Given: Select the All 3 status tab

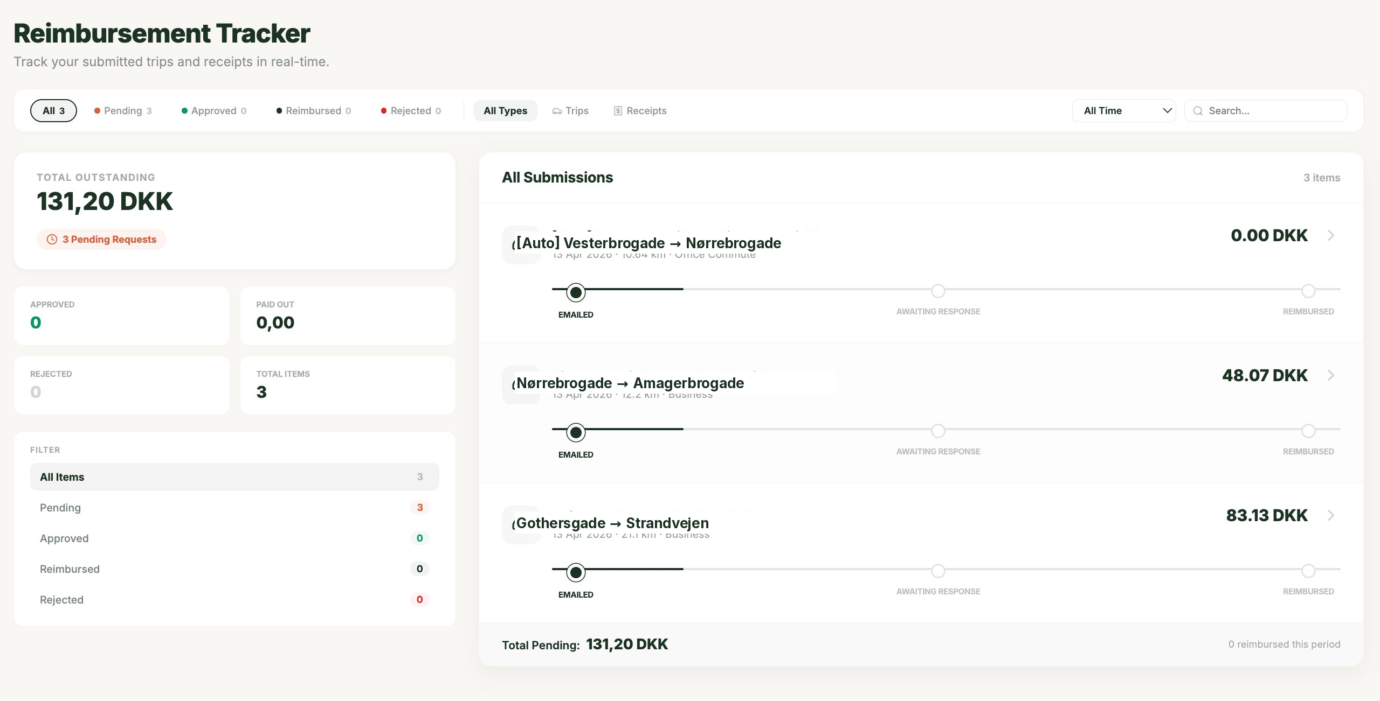Looking at the screenshot, I should coord(53,111).
